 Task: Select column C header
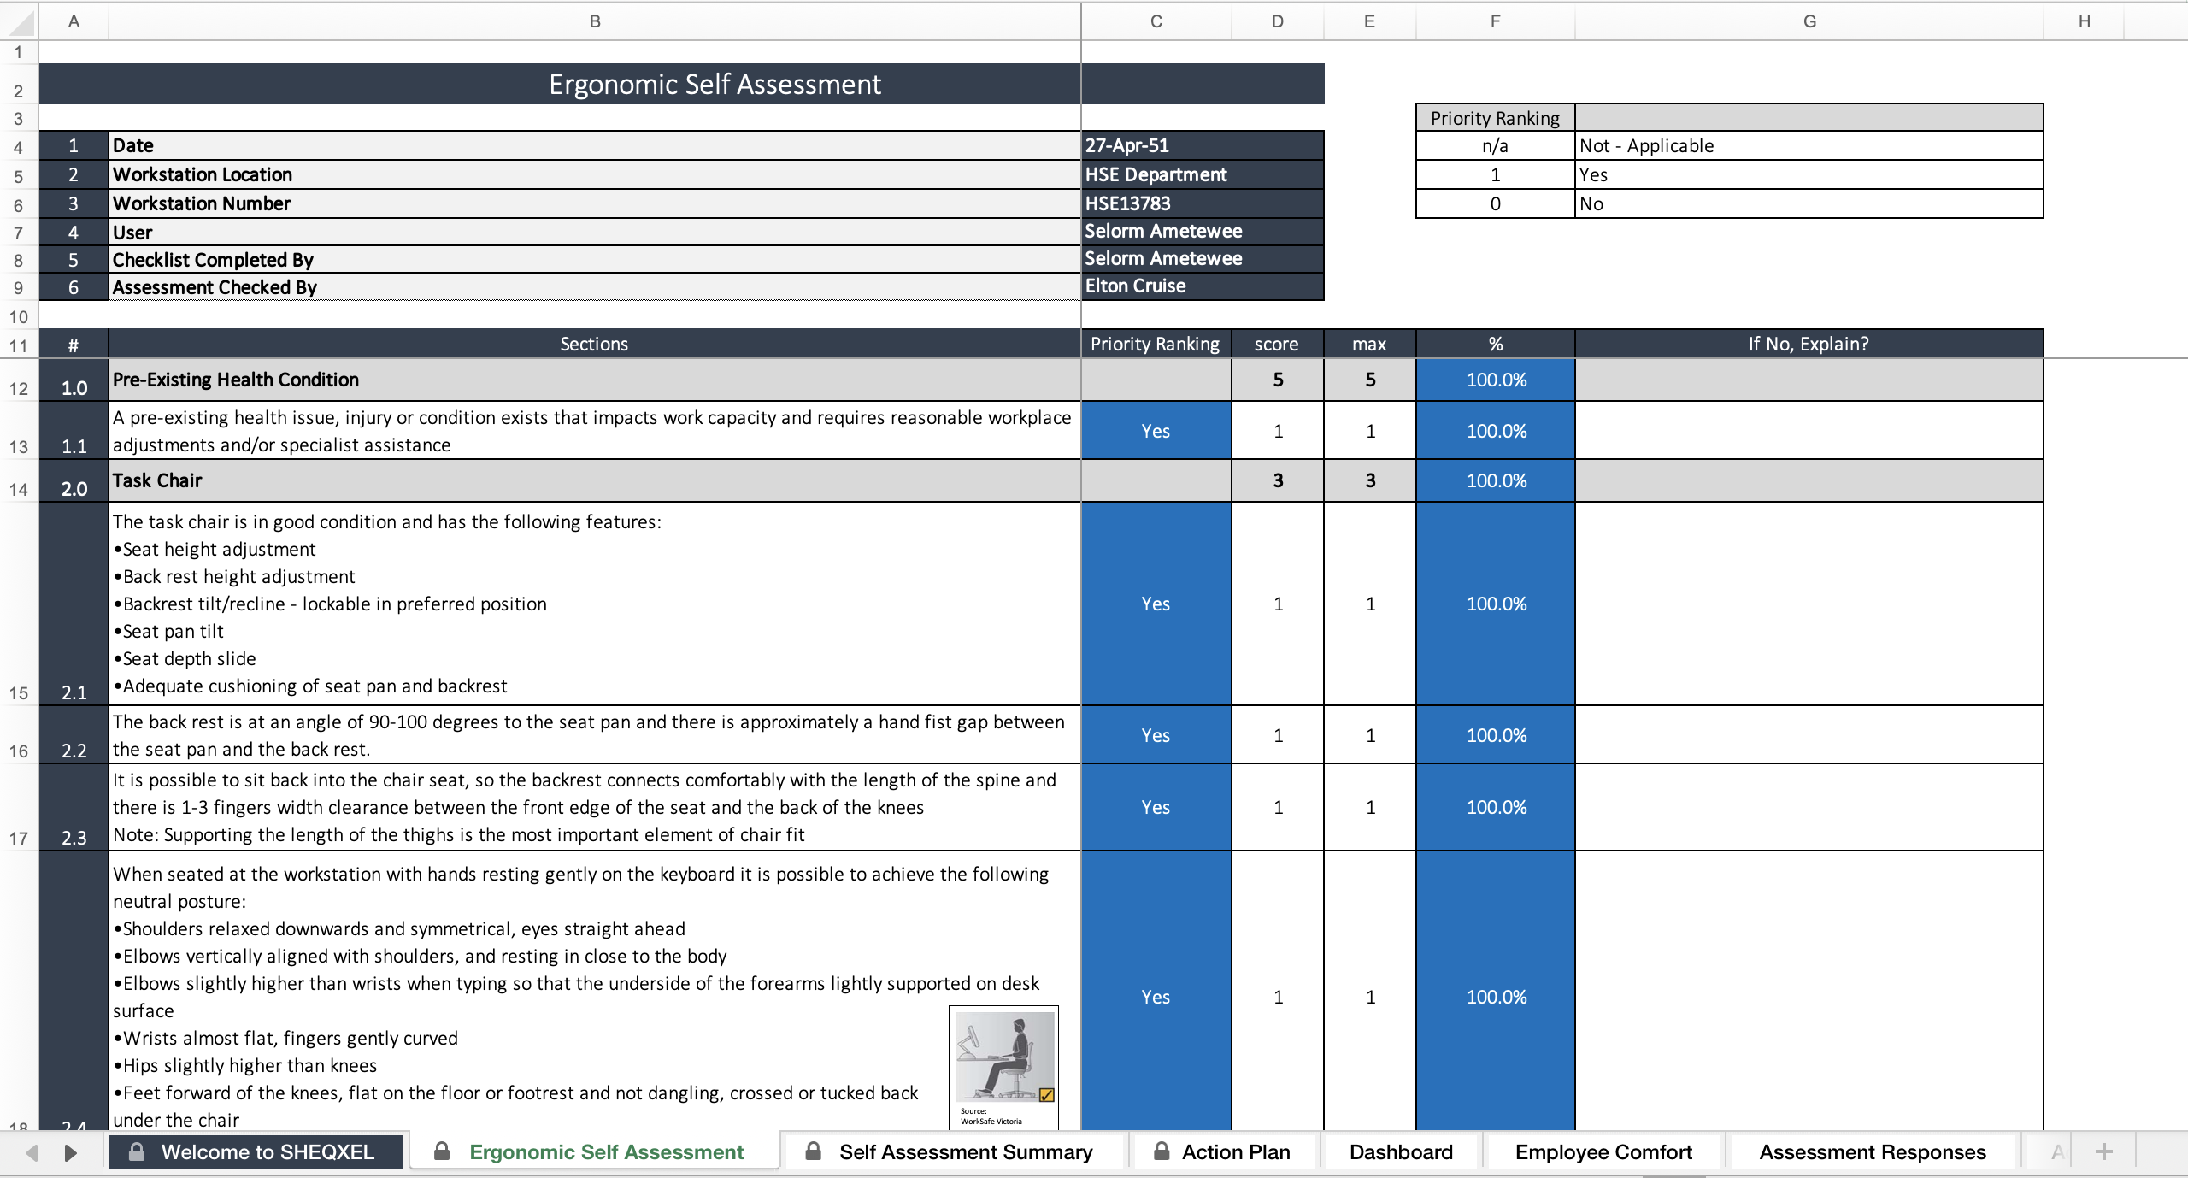coord(1156,21)
